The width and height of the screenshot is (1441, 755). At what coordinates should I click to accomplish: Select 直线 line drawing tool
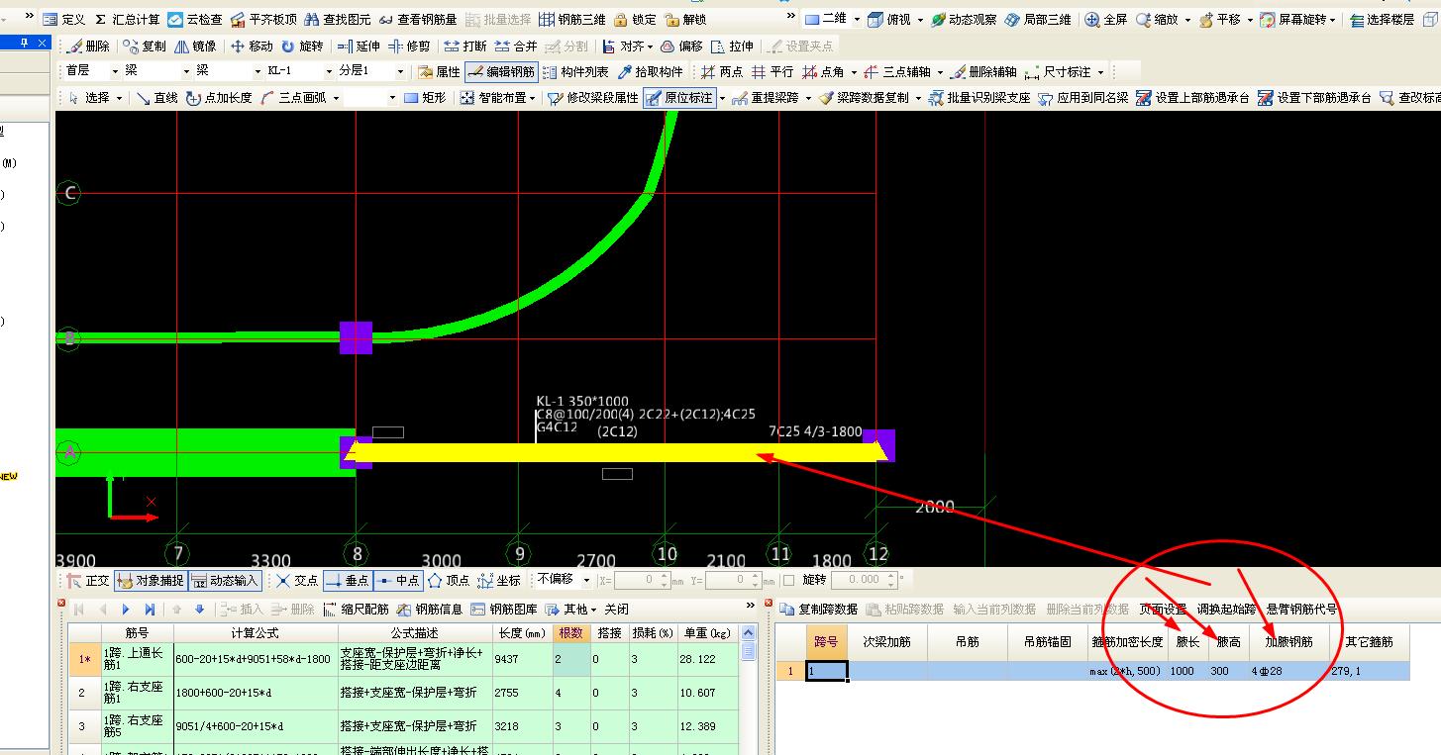tap(156, 98)
